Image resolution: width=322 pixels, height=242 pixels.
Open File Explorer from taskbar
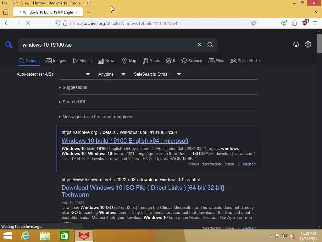point(45,236)
